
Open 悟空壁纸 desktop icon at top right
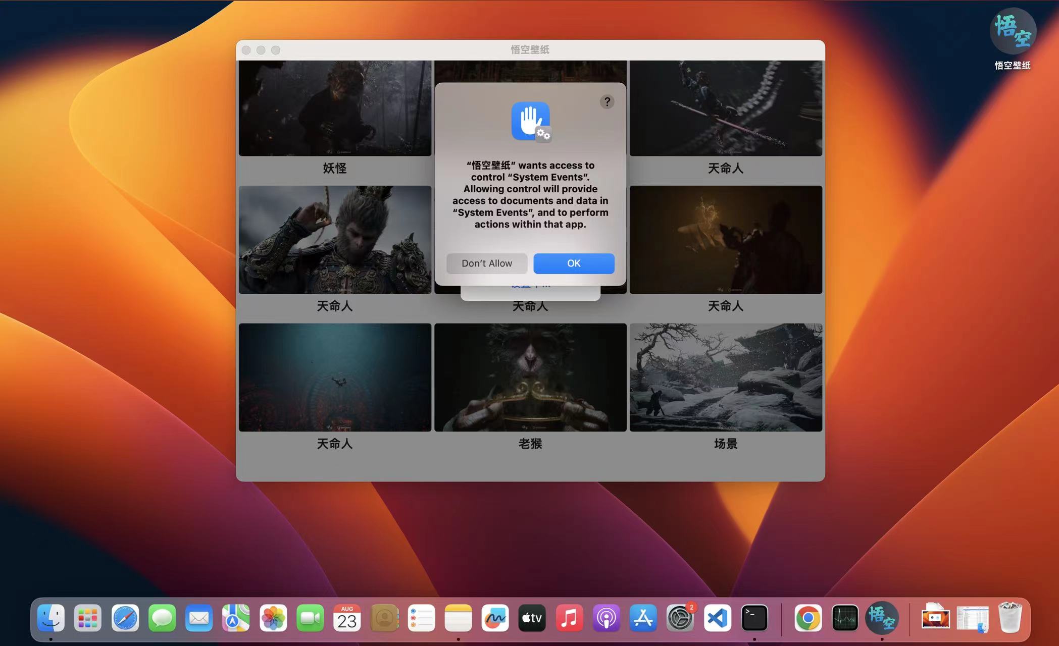tap(1013, 33)
